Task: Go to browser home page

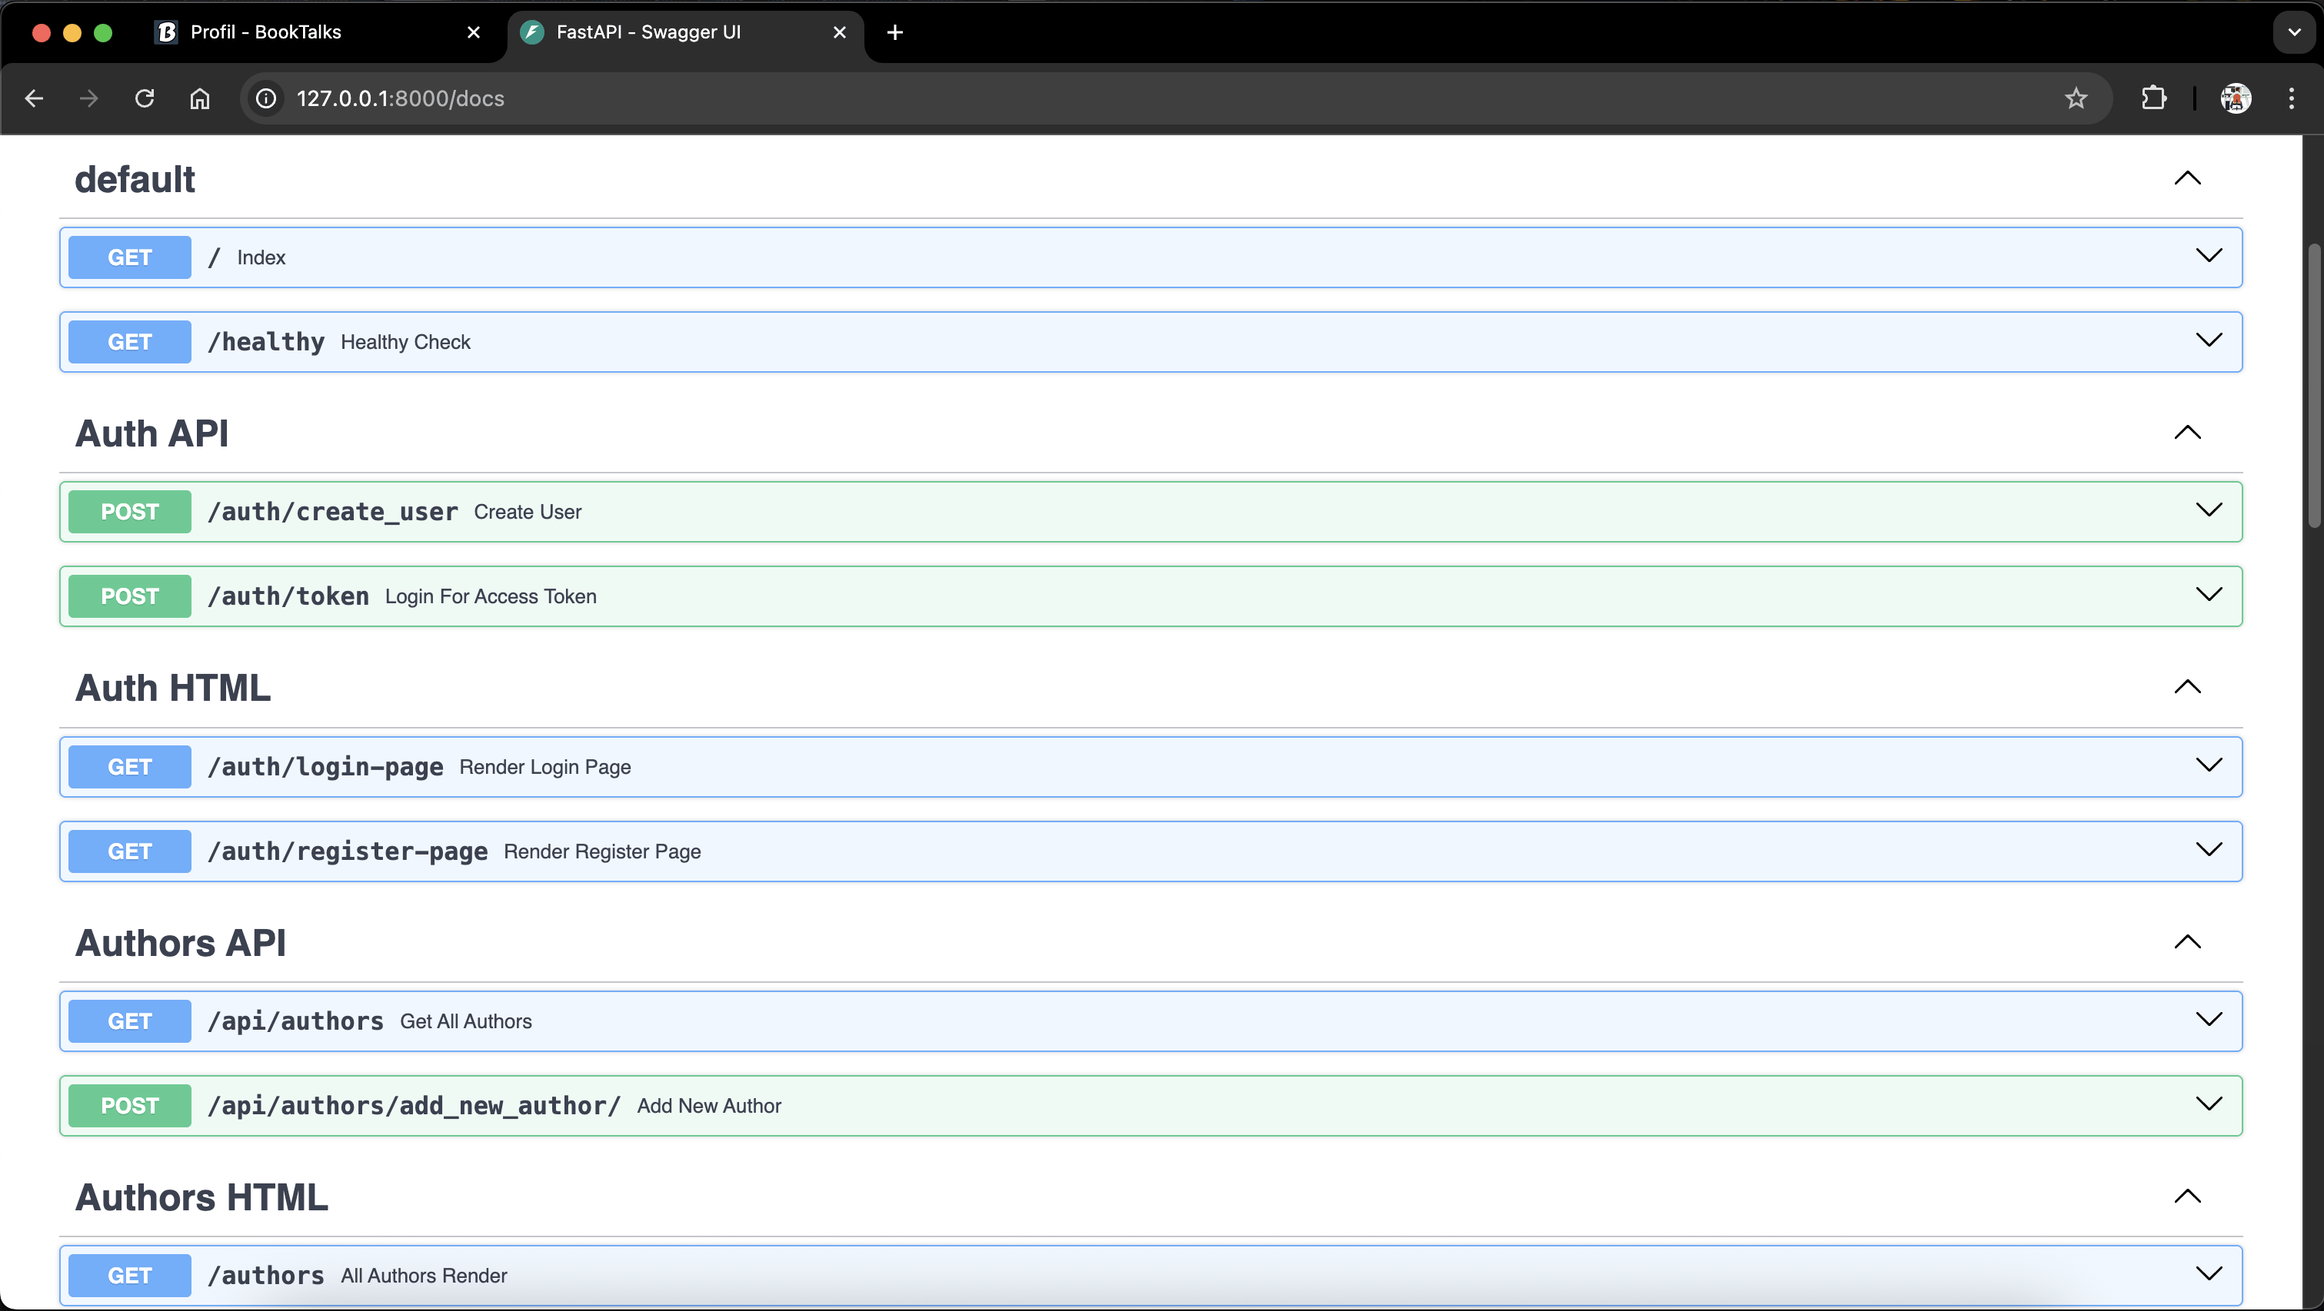Action: click(199, 98)
